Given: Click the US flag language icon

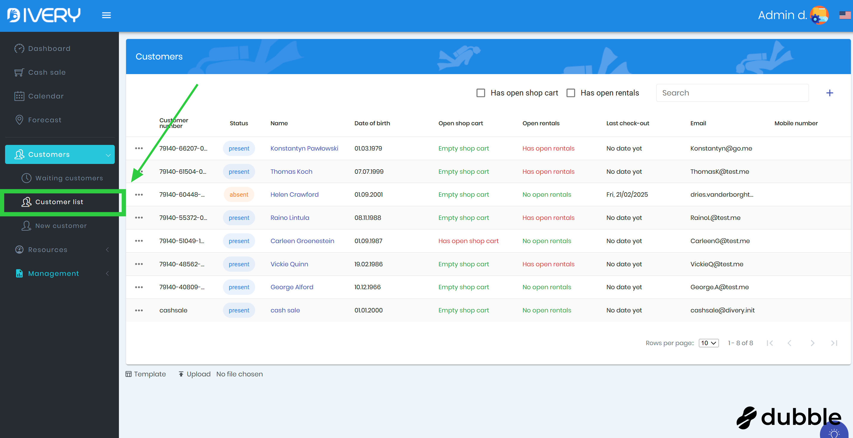Looking at the screenshot, I should [845, 15].
